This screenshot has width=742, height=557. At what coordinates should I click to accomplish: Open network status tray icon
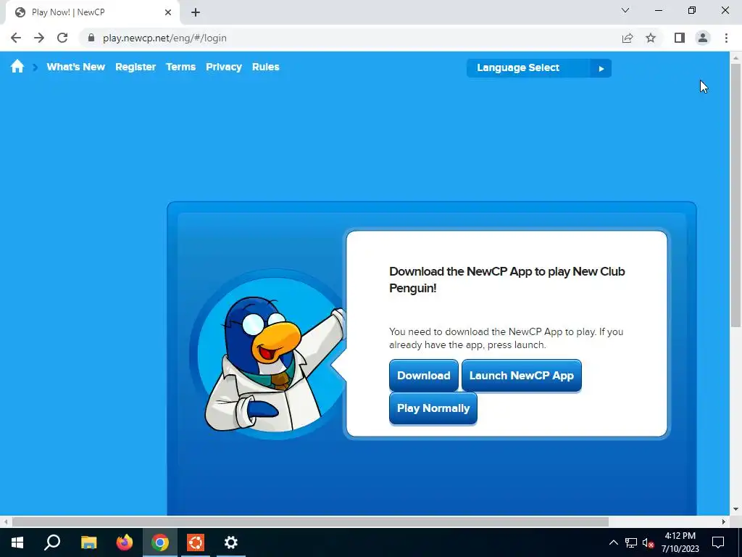[x=631, y=542]
